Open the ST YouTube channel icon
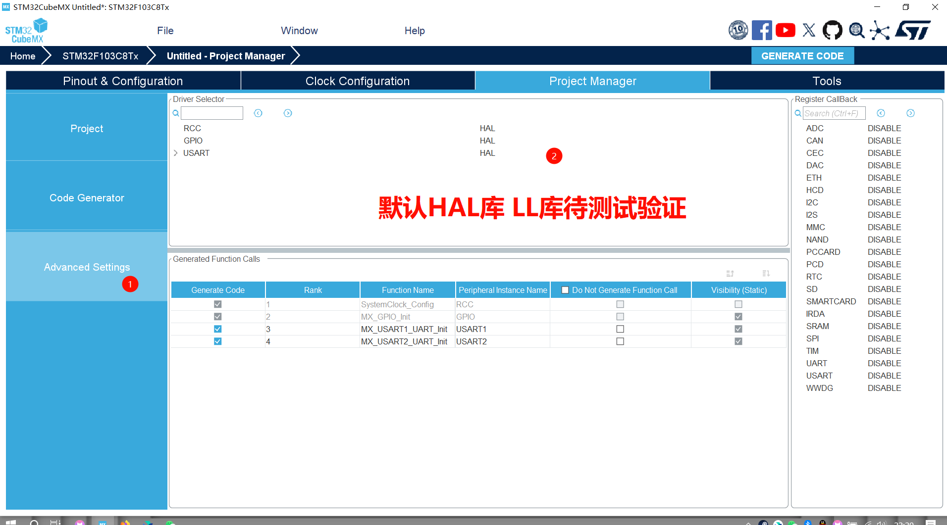 coord(786,30)
